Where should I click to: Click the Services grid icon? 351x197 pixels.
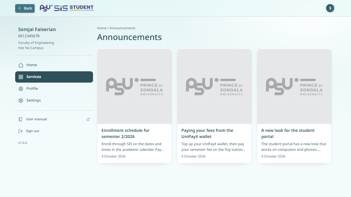[x=21, y=77]
